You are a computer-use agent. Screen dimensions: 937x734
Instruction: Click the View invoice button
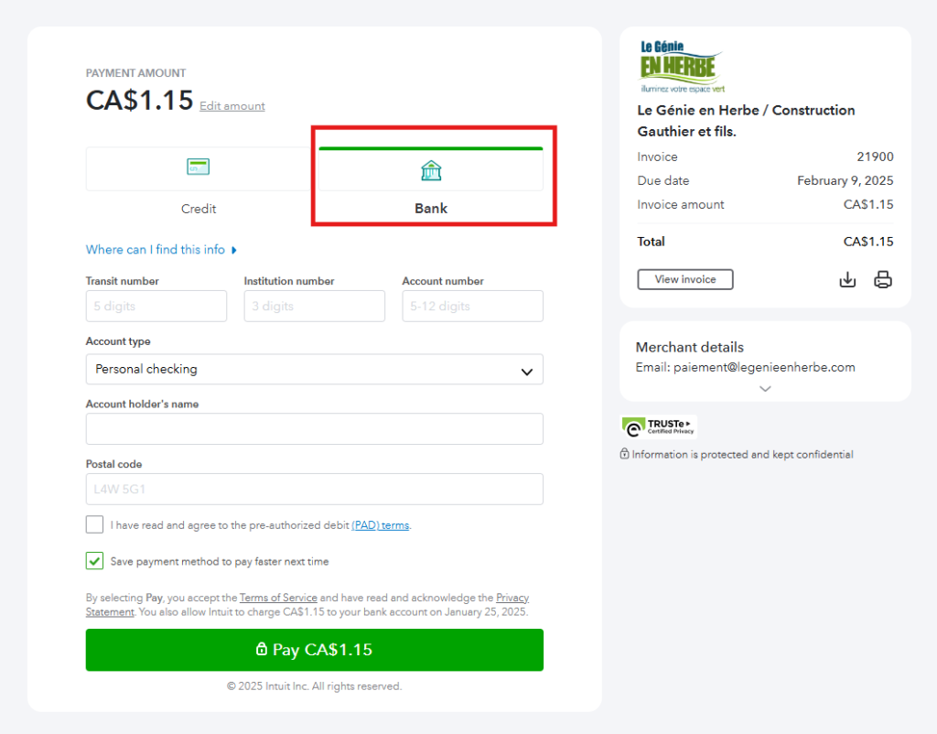[x=685, y=279]
